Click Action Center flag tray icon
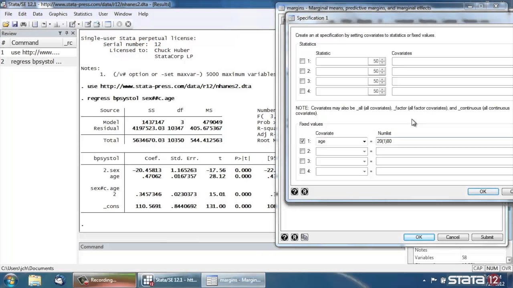The height and width of the screenshot is (288, 513). pyautogui.click(x=434, y=280)
